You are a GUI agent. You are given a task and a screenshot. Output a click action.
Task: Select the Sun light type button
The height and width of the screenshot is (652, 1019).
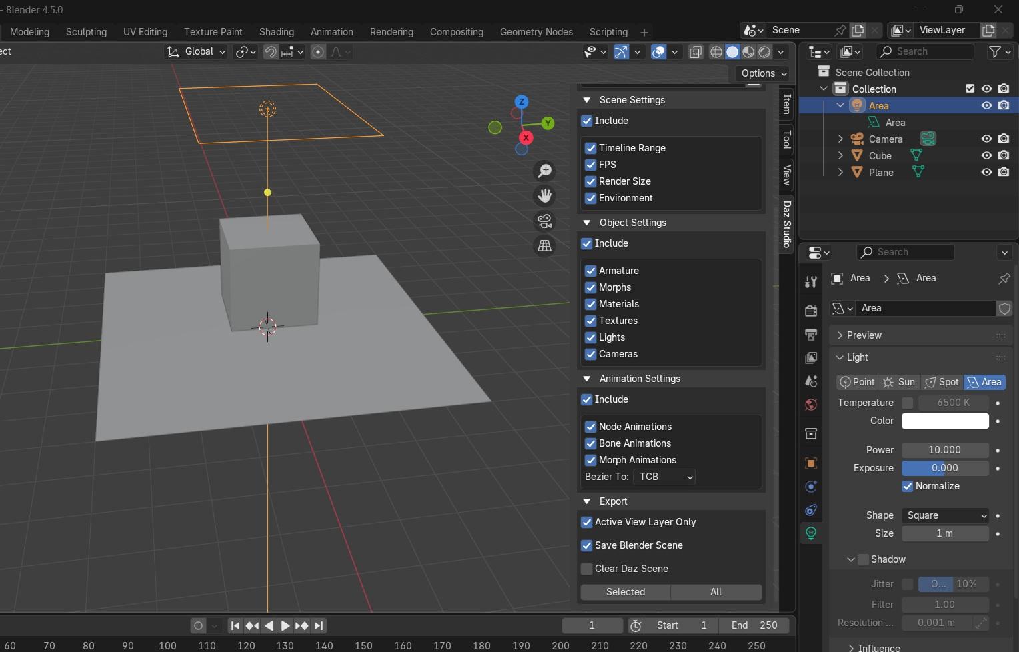(899, 382)
